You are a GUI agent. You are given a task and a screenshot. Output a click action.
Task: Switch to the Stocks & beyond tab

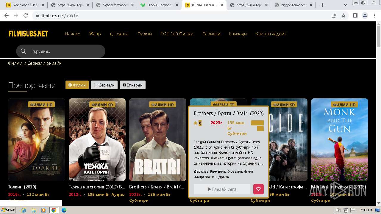click(159, 5)
